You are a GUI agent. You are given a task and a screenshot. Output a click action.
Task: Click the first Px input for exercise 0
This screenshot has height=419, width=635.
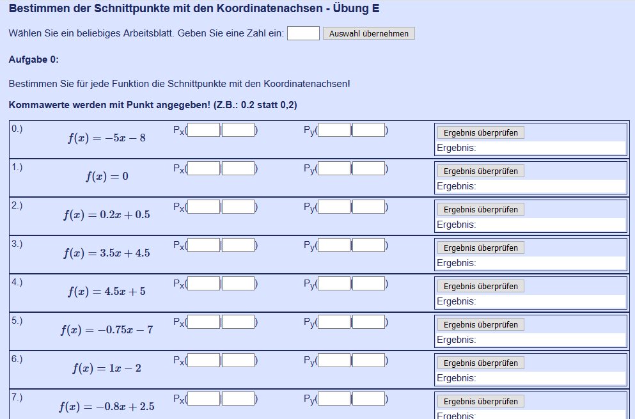point(204,129)
